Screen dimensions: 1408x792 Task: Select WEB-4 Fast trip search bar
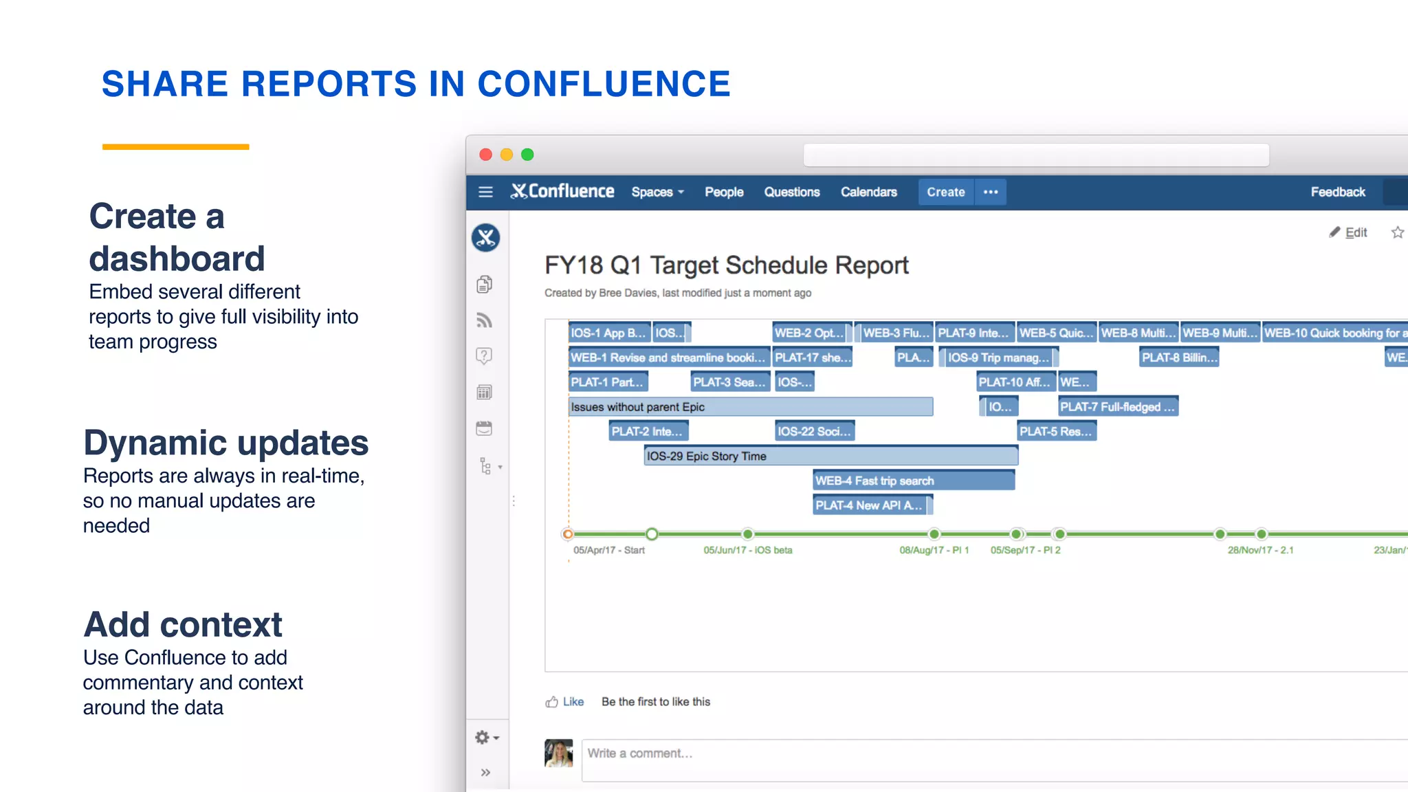point(914,481)
